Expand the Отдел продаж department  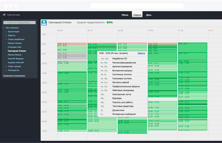point(6,66)
